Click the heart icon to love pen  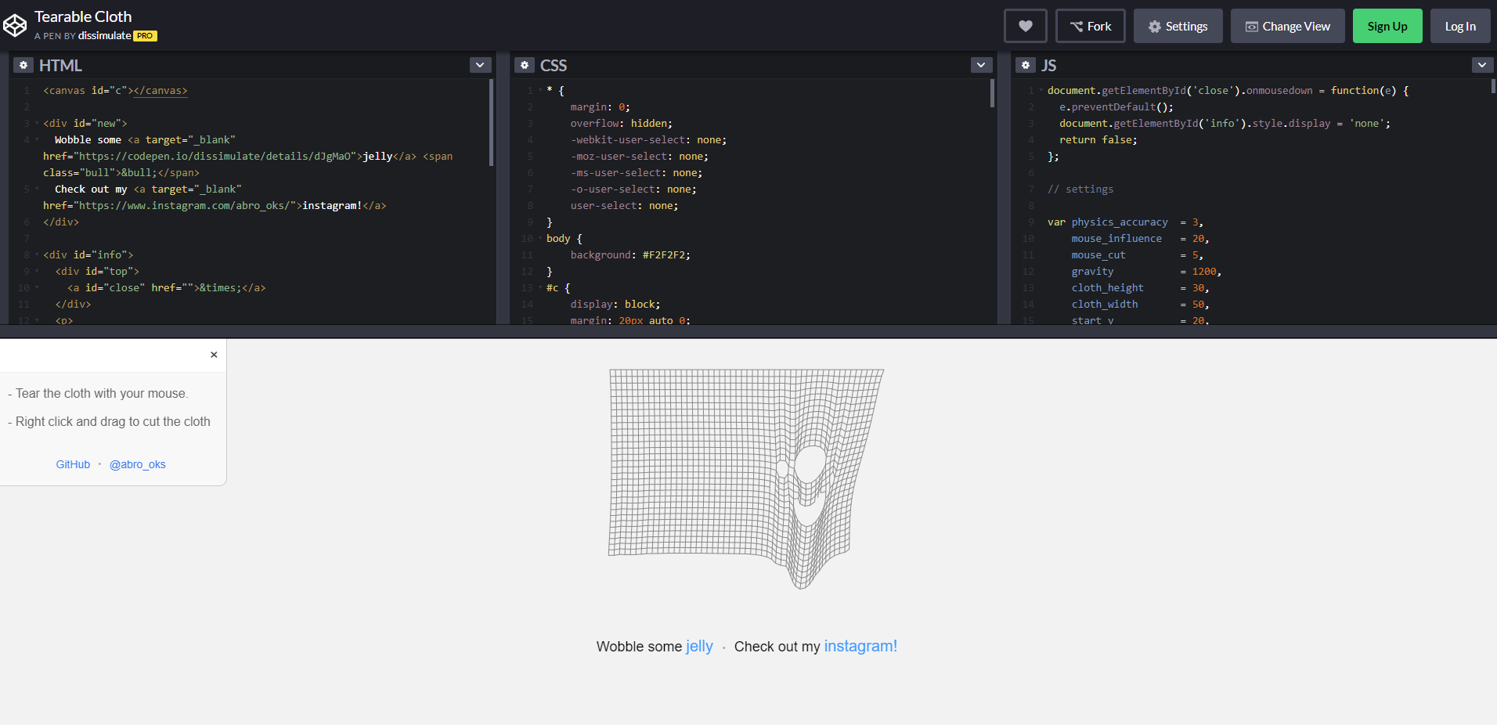point(1025,26)
